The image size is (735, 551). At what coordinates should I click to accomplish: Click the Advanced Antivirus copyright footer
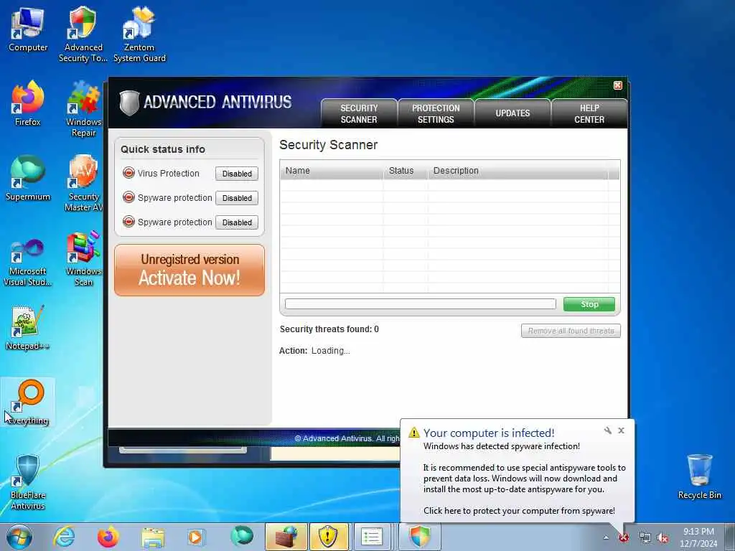pyautogui.click(x=347, y=438)
